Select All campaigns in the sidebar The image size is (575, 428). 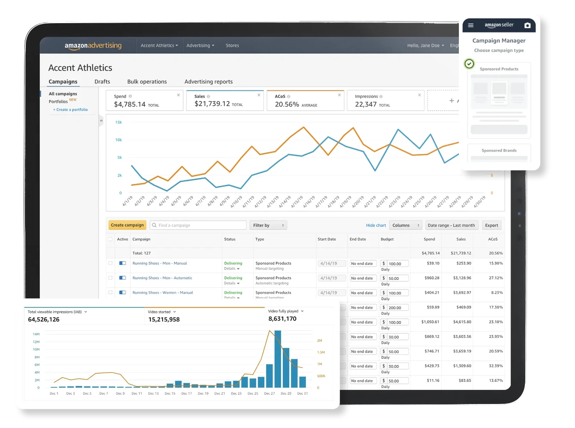tap(63, 94)
